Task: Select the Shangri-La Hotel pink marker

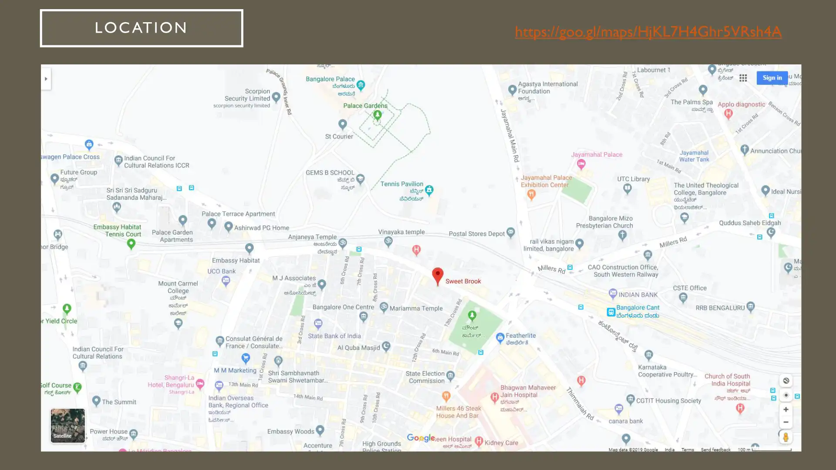Action: click(x=200, y=383)
